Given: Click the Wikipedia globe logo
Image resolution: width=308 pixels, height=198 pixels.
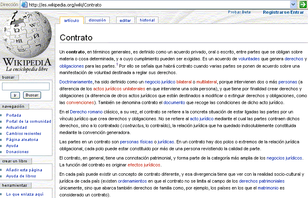Looking at the screenshot, I should coord(27,34).
